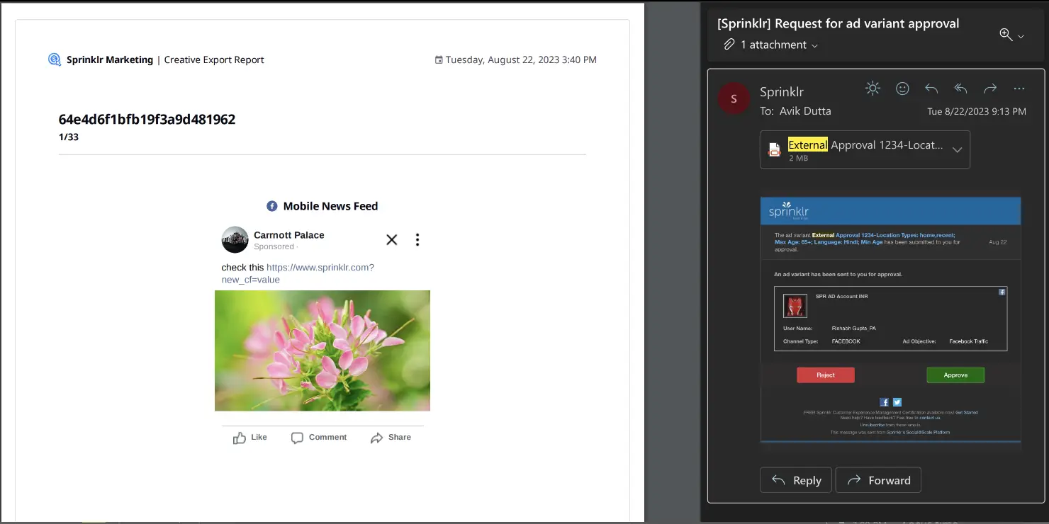The image size is (1049, 524).
Task: Click the zoom magnifier icon
Action: click(x=1005, y=35)
